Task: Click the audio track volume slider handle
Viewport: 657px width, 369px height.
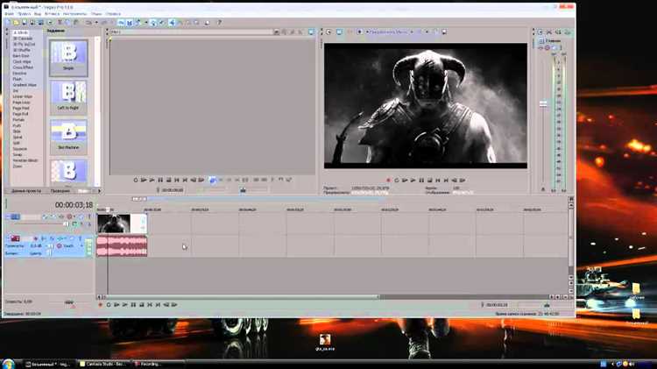Action: pyautogui.click(x=49, y=245)
